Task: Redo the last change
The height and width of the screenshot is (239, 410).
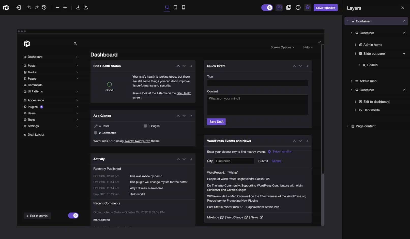Action: pyautogui.click(x=37, y=8)
